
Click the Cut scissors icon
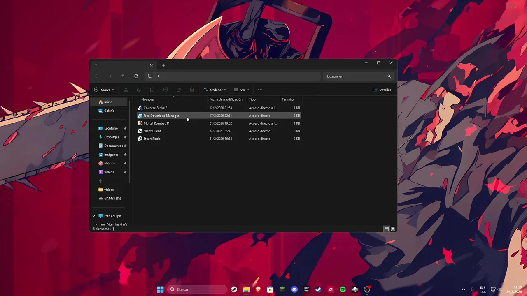pyautogui.click(x=126, y=90)
